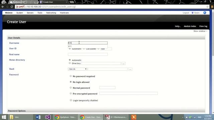214x120 pixels.
Task: Select Directory home directory option
Action: [70, 63]
